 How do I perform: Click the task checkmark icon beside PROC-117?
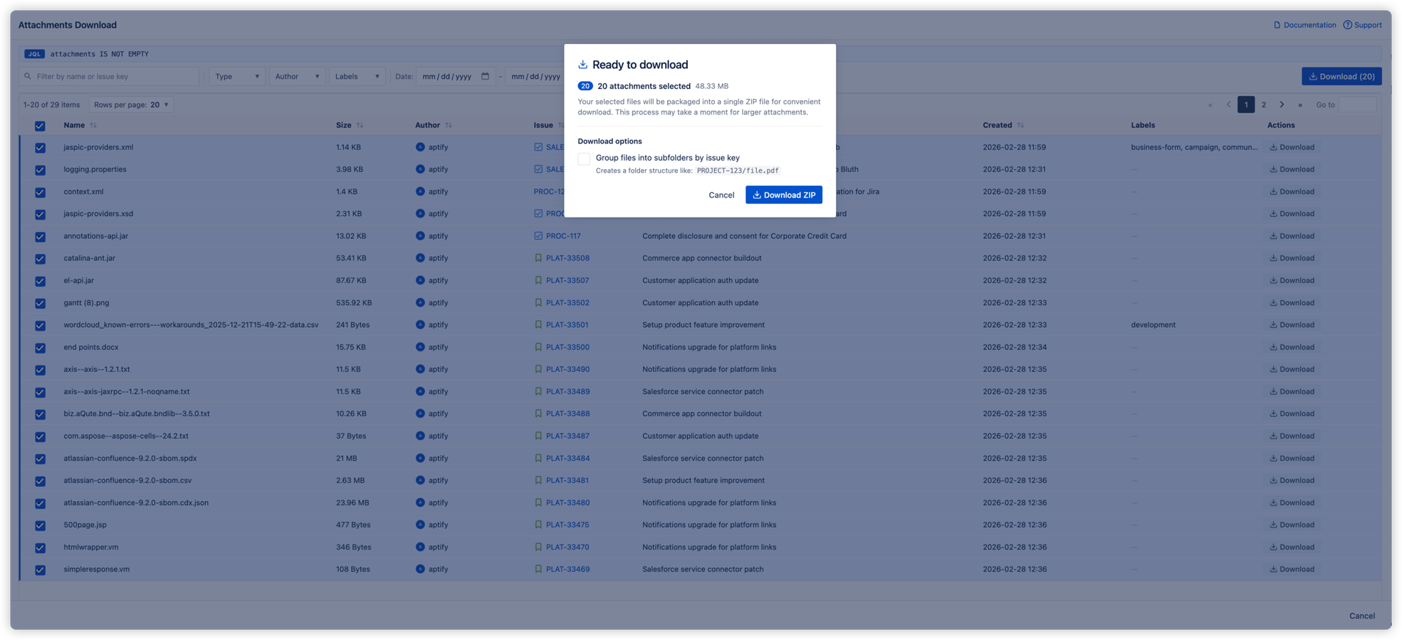[x=538, y=235]
